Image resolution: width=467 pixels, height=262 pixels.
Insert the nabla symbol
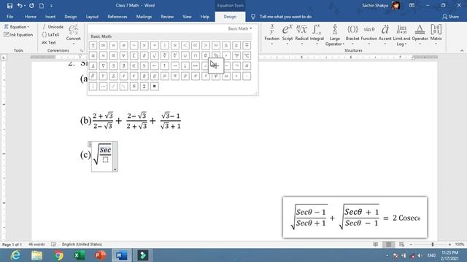pos(103,65)
